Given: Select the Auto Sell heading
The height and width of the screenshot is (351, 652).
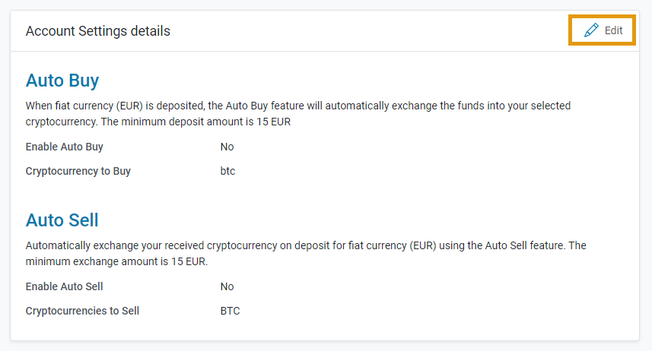Looking at the screenshot, I should pos(62,220).
